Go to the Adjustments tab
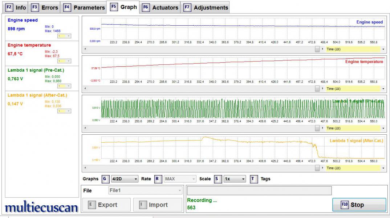 pyautogui.click(x=206, y=7)
